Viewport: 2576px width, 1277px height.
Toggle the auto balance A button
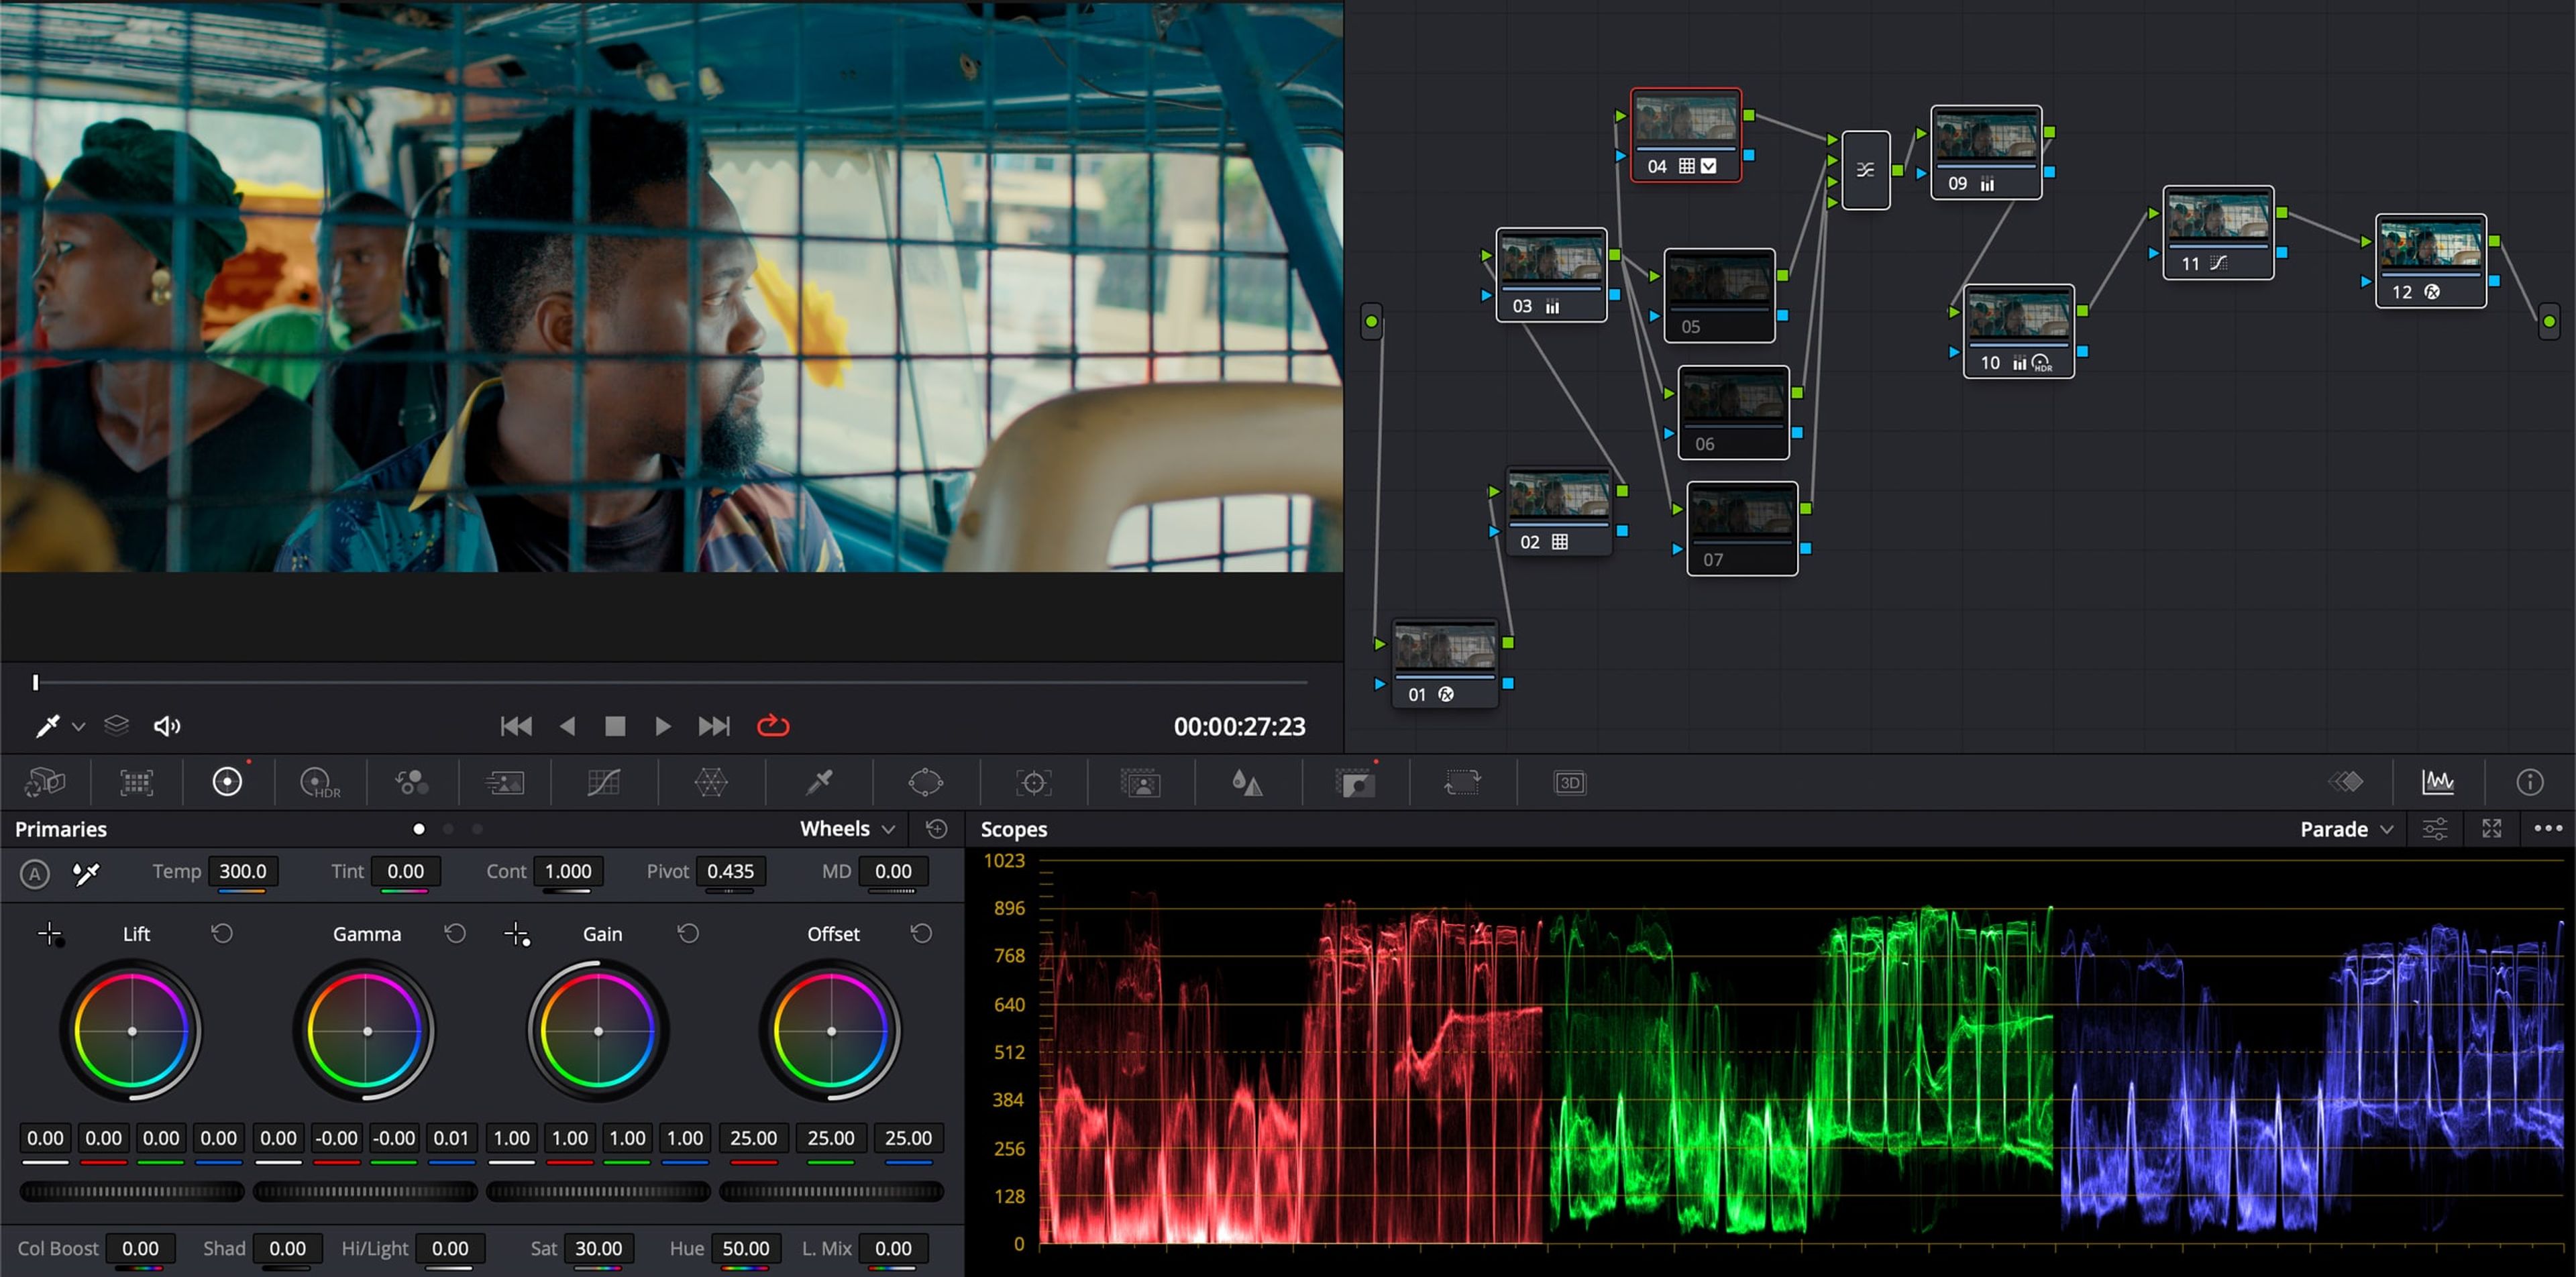(35, 874)
